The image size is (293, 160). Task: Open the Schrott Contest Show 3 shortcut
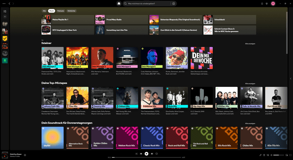click(230, 30)
